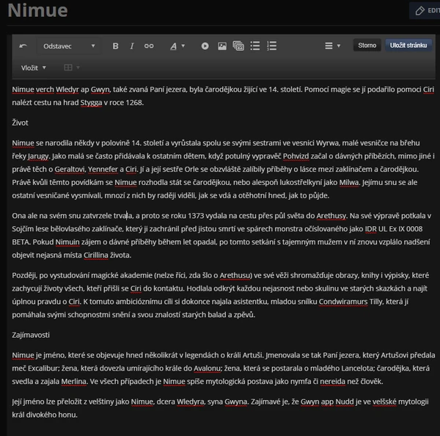This screenshot has width=440, height=436.
Task: Click the word Pohvizd in the paragraph
Action: coord(296,156)
